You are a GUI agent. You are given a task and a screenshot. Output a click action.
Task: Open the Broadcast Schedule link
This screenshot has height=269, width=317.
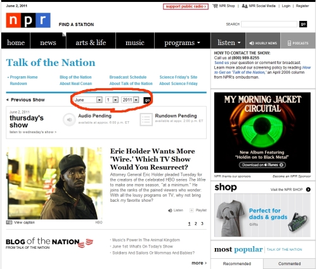pyautogui.click(x=128, y=77)
